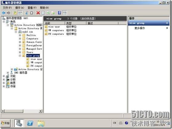Click the red Delete X icon
This screenshot has width=172, height=129.
[x=38, y=13]
